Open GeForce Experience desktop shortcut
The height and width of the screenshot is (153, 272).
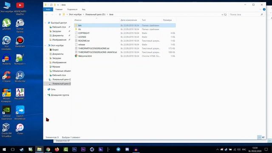7,113
